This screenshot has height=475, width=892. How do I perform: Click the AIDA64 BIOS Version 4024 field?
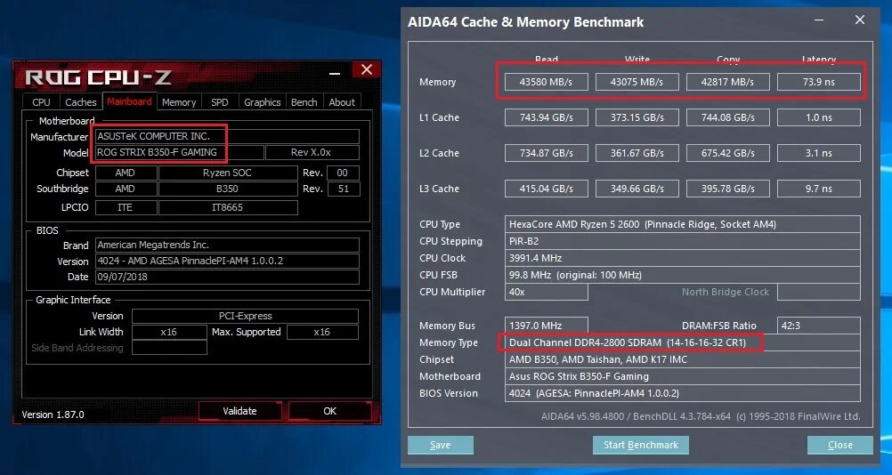(683, 393)
